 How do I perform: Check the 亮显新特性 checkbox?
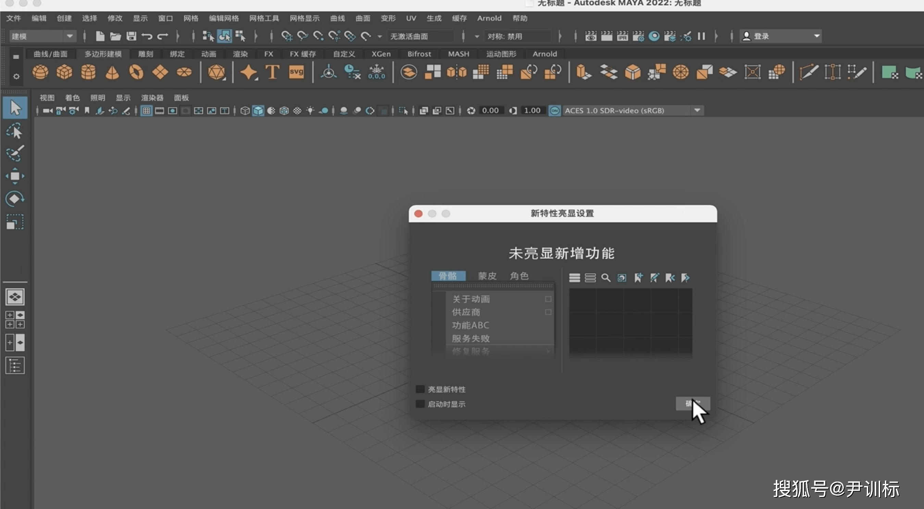click(420, 389)
